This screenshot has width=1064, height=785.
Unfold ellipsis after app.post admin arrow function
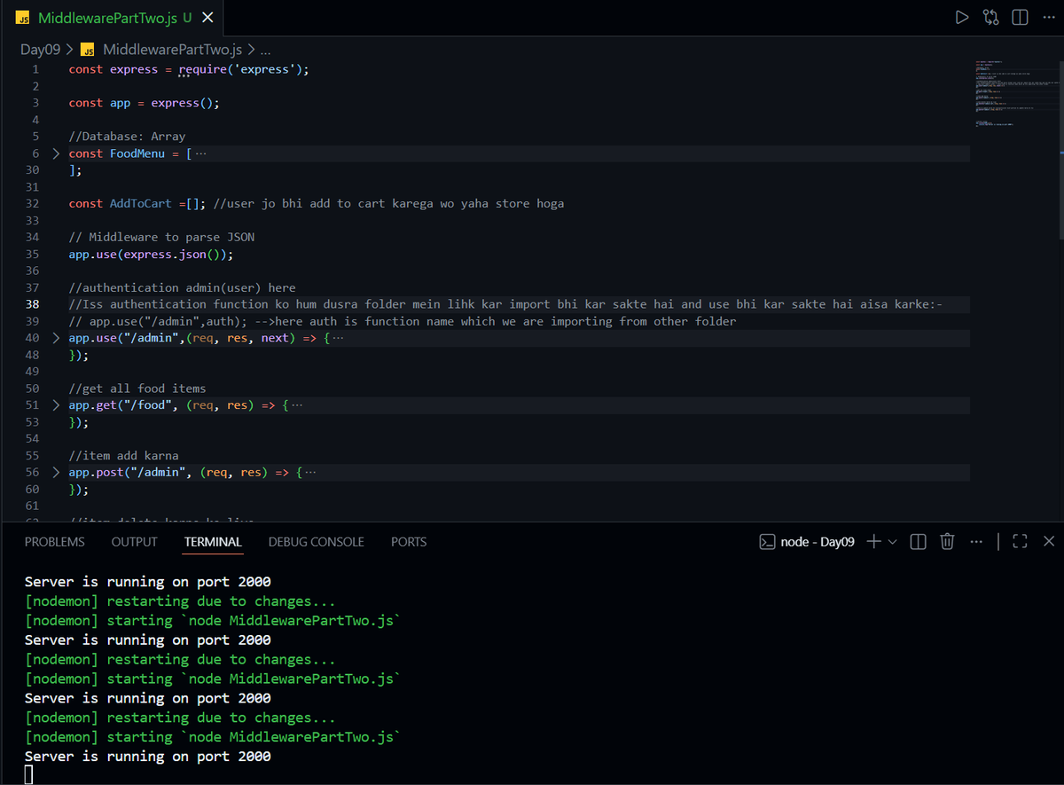(x=309, y=473)
